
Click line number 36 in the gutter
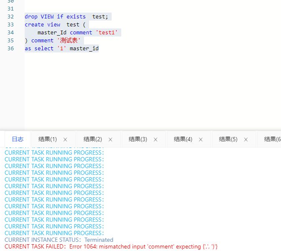[x=10, y=49]
